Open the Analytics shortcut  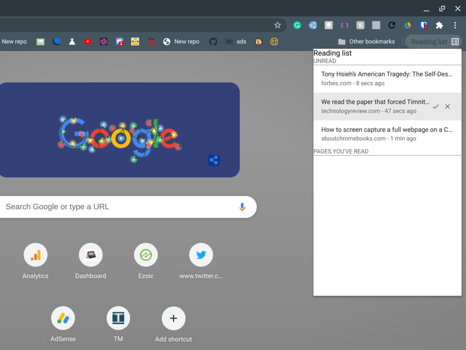point(35,261)
